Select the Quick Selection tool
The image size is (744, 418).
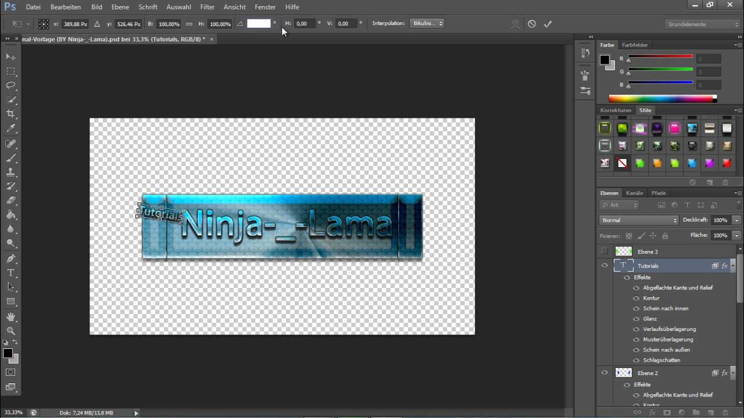click(x=11, y=100)
